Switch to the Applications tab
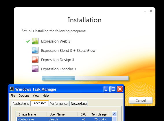Screen dimensions: 164x121 tap(21, 104)
